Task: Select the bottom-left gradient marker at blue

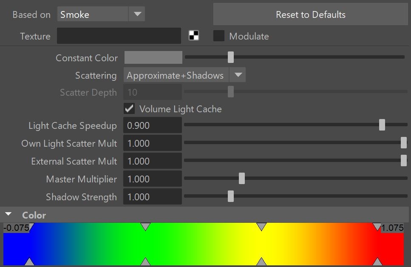Action: pyautogui.click(x=29, y=261)
